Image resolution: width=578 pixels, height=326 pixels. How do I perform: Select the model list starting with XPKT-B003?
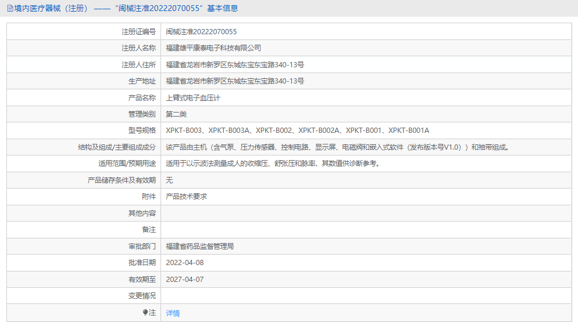tap(298, 130)
